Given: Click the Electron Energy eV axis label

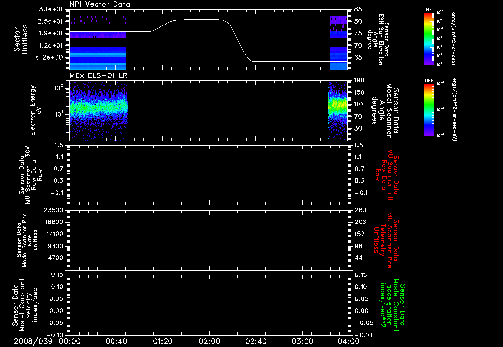Looking at the screenshot, I should (35, 110).
